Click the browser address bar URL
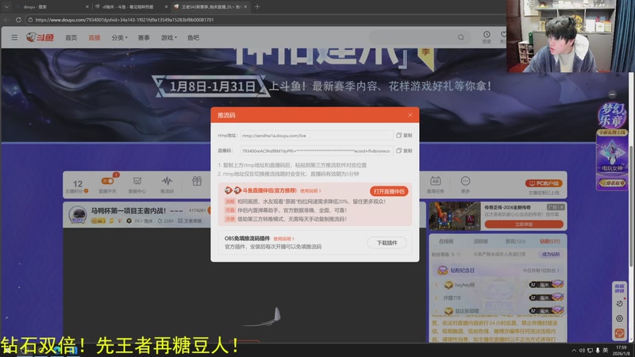This screenshot has height=357, width=635. click(x=125, y=19)
